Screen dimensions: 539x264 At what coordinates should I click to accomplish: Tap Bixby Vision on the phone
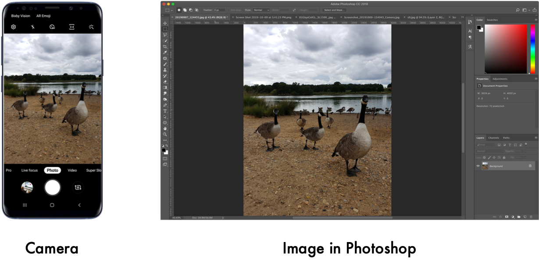click(21, 16)
